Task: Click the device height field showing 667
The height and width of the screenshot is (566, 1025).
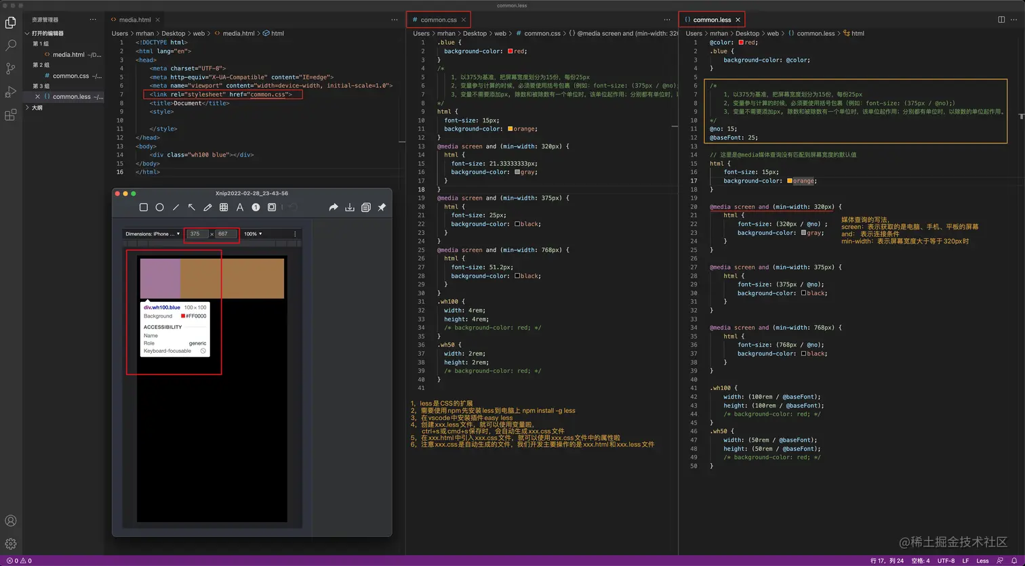Action: coord(225,234)
